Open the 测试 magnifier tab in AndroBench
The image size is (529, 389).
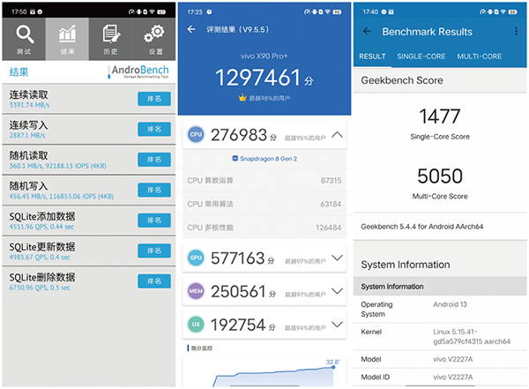point(24,39)
